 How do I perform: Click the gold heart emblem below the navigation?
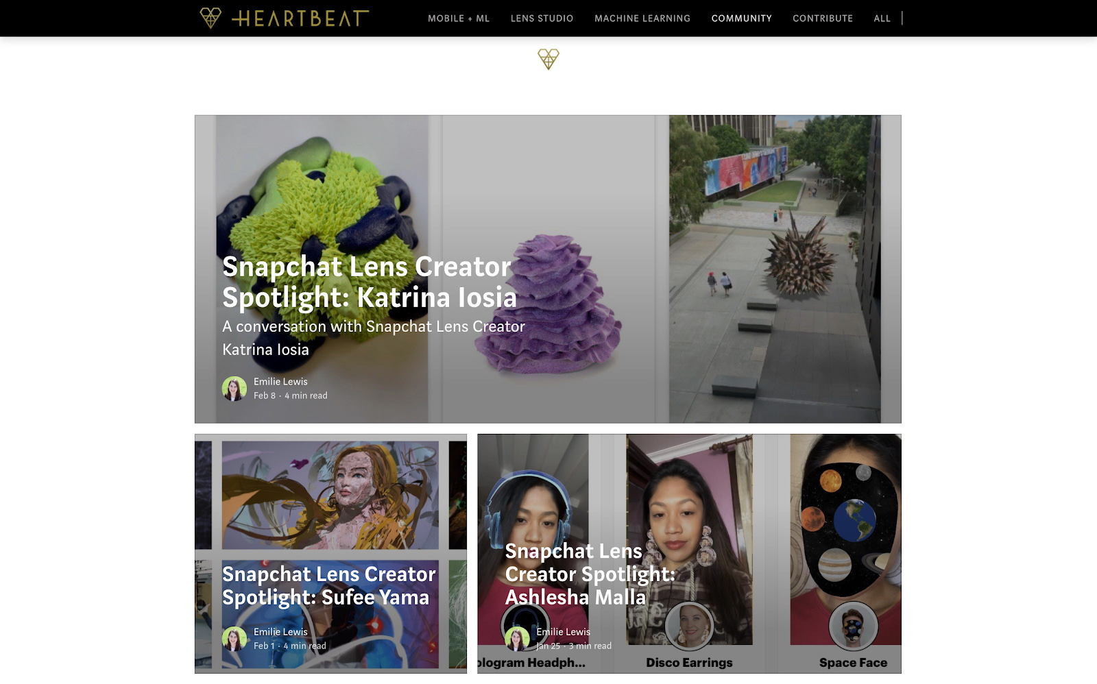point(548,59)
